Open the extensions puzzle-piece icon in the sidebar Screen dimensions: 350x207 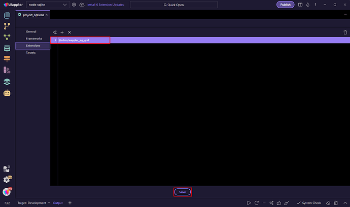(7, 169)
